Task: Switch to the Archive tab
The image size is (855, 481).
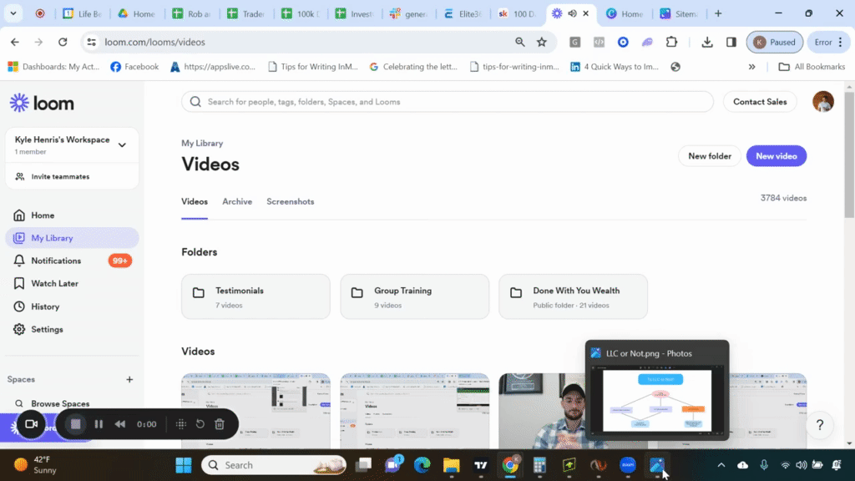Action: 237,202
